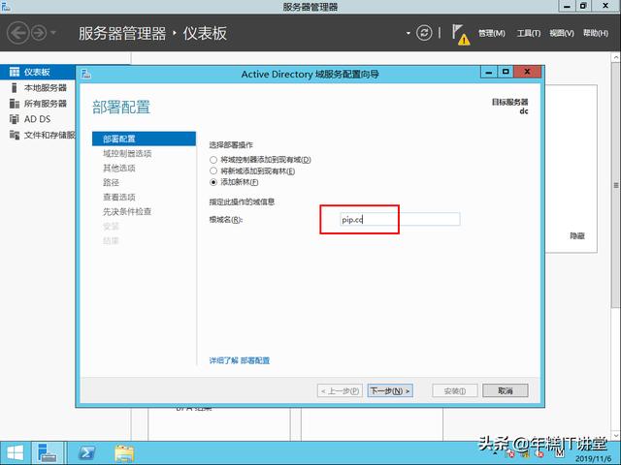Select the 路径 wizard step

pos(111,182)
